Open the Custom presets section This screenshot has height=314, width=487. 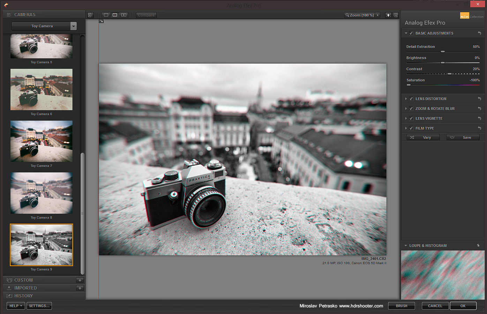click(x=23, y=280)
